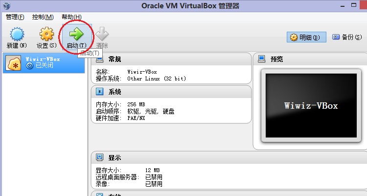The height and width of the screenshot is (196, 367).
Task: Open the 帮助(H) menu
Action: coord(71,17)
